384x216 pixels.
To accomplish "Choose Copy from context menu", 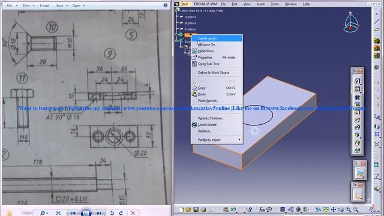I will click(x=217, y=88).
